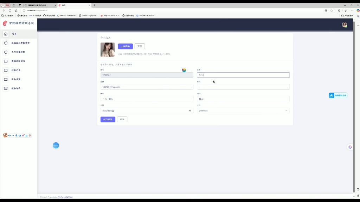Click the card icon beside 问答记录
This screenshot has height=202, width=360.
(x=6, y=70)
